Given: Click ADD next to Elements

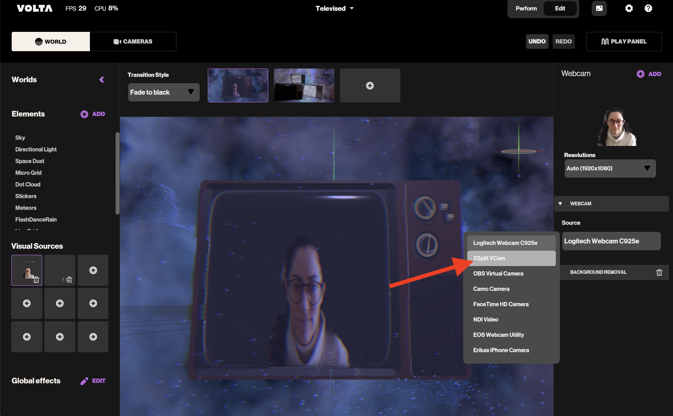Looking at the screenshot, I should click(99, 114).
